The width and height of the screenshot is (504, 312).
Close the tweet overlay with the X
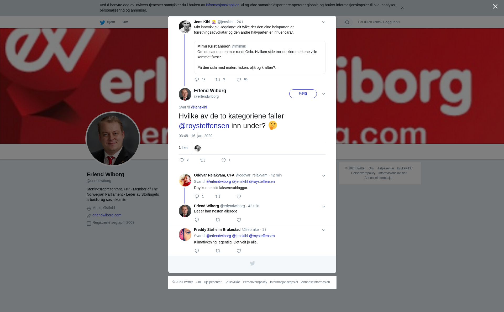pyautogui.click(x=495, y=6)
